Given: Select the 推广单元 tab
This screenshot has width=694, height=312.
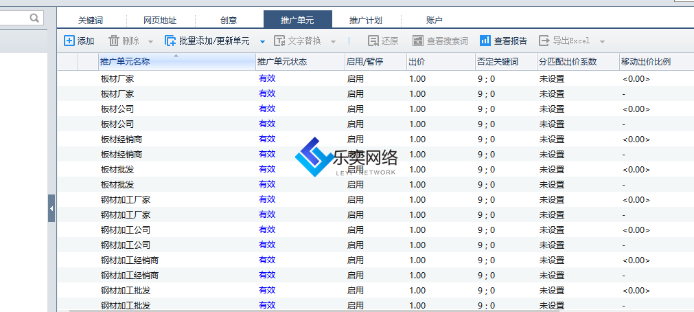Looking at the screenshot, I should click(297, 20).
